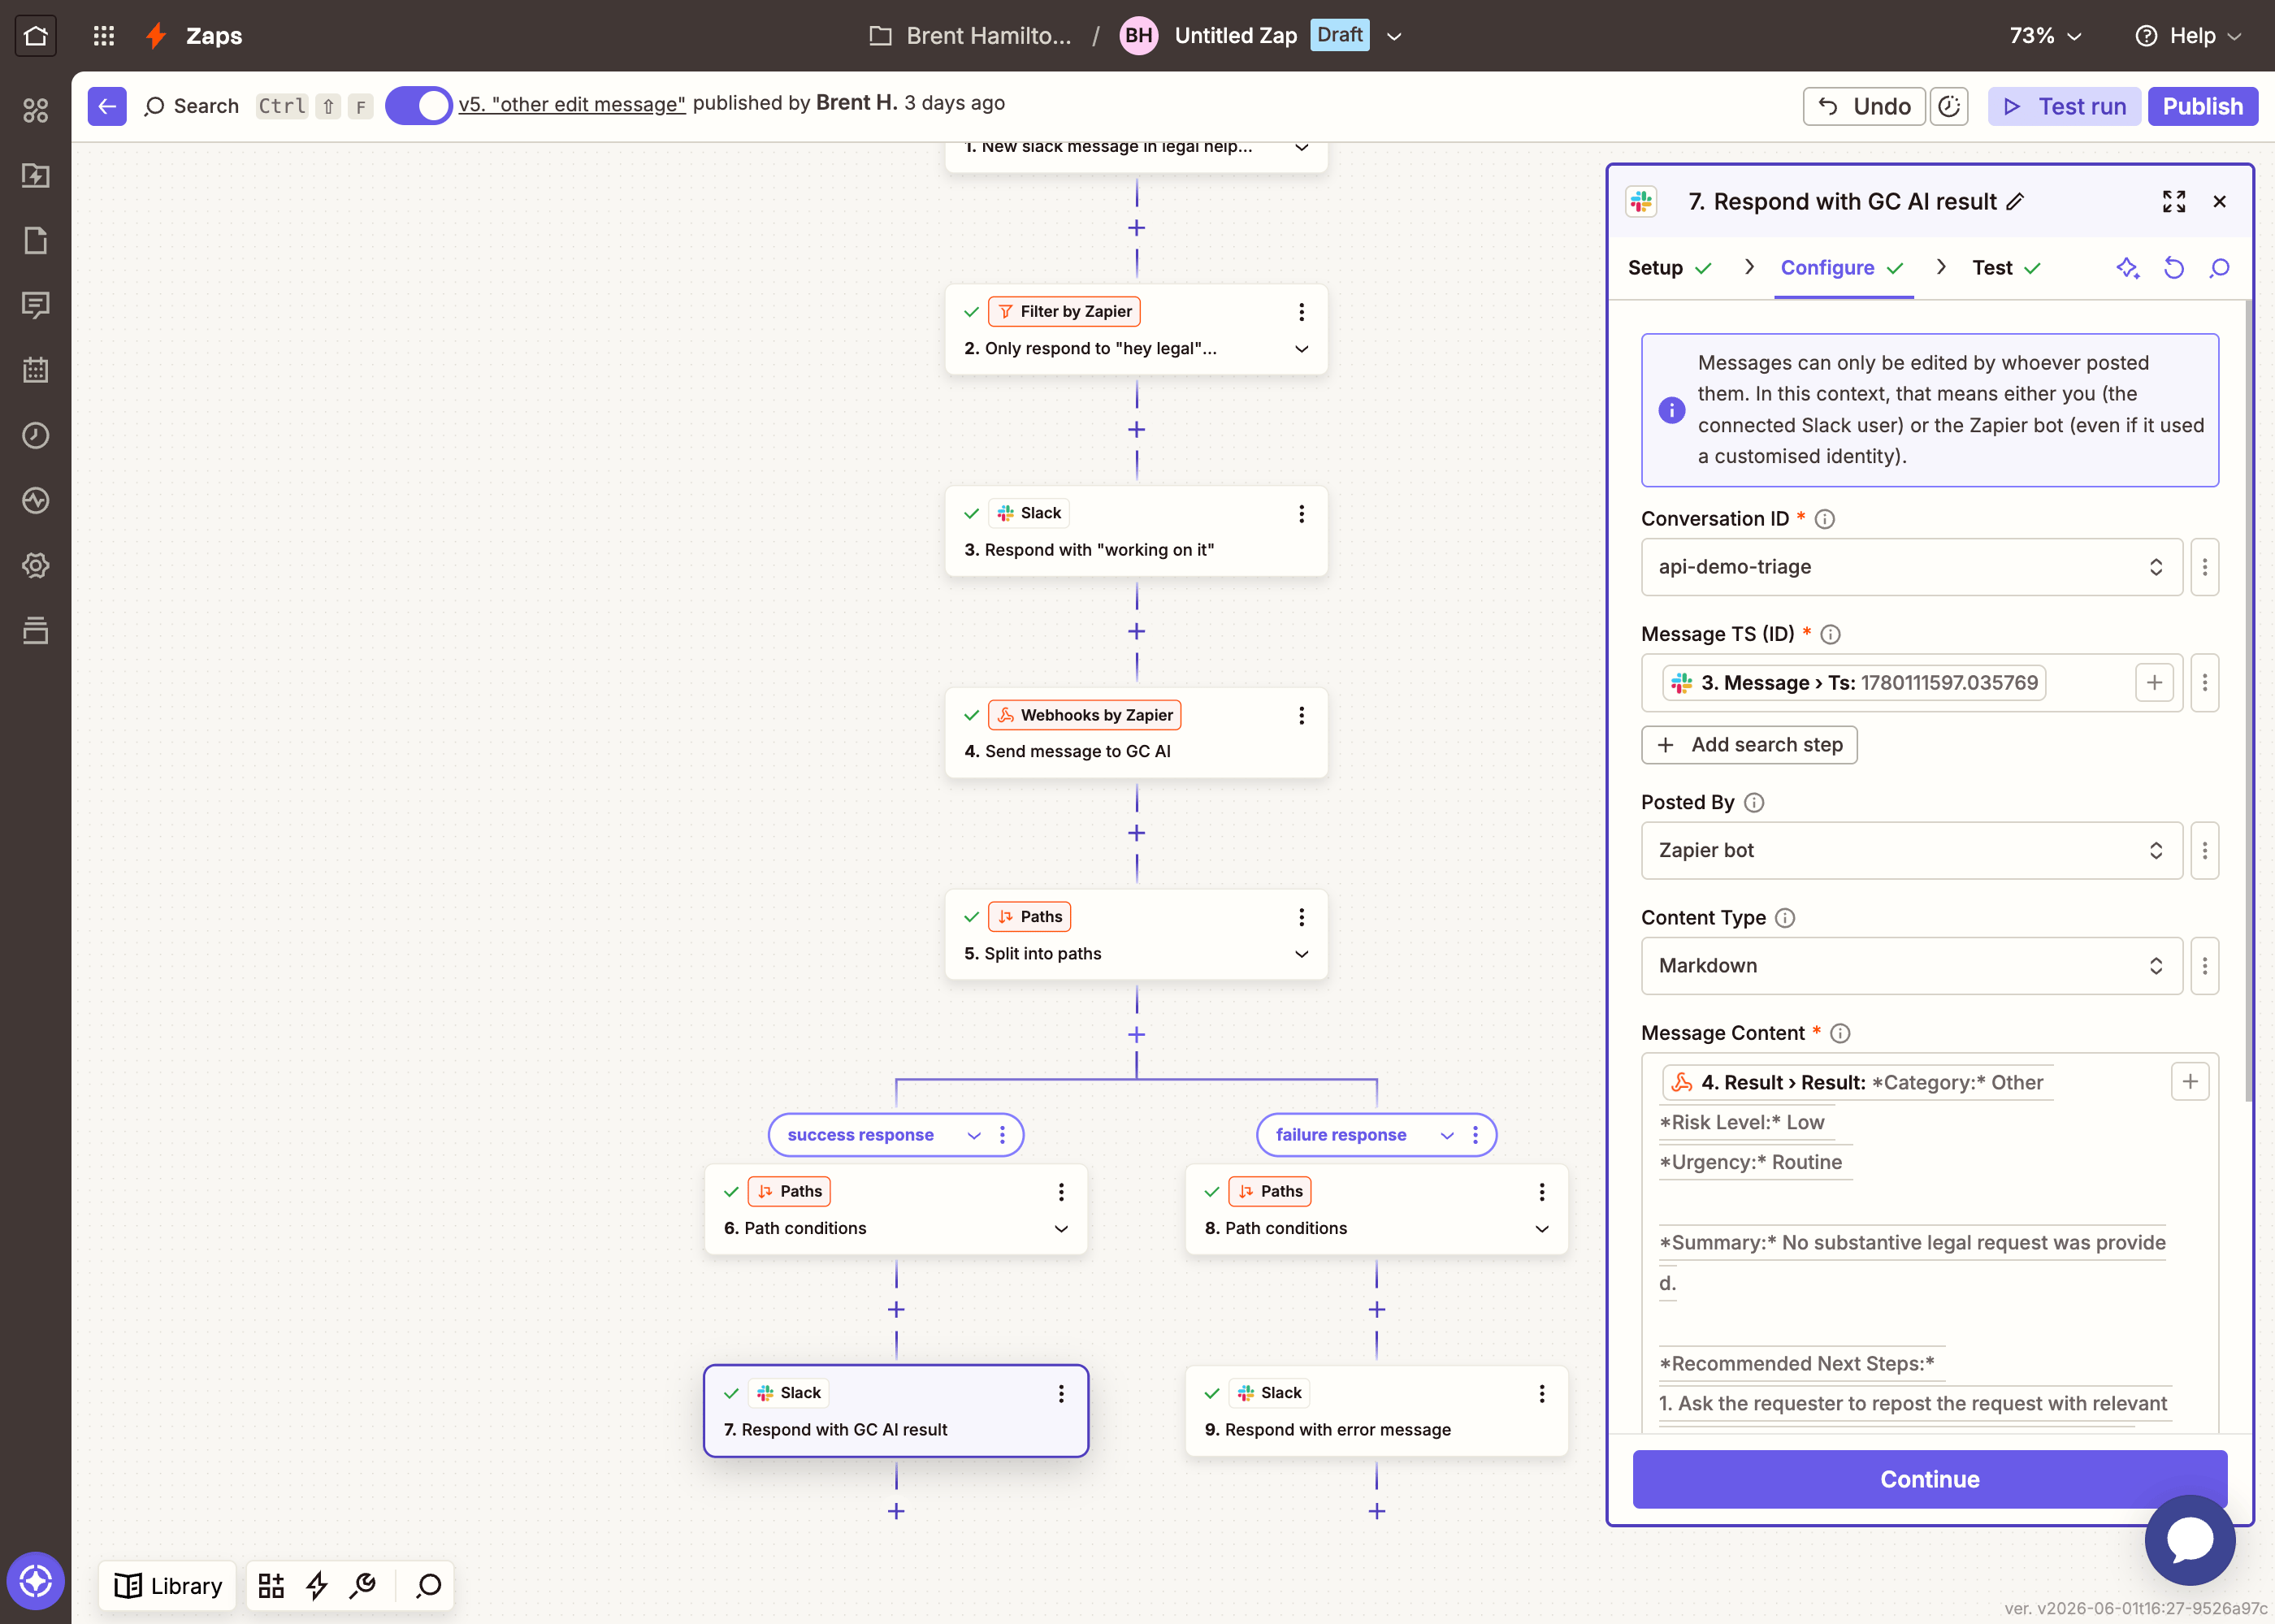
Task: Switch to the Setup tab
Action: (1670, 267)
